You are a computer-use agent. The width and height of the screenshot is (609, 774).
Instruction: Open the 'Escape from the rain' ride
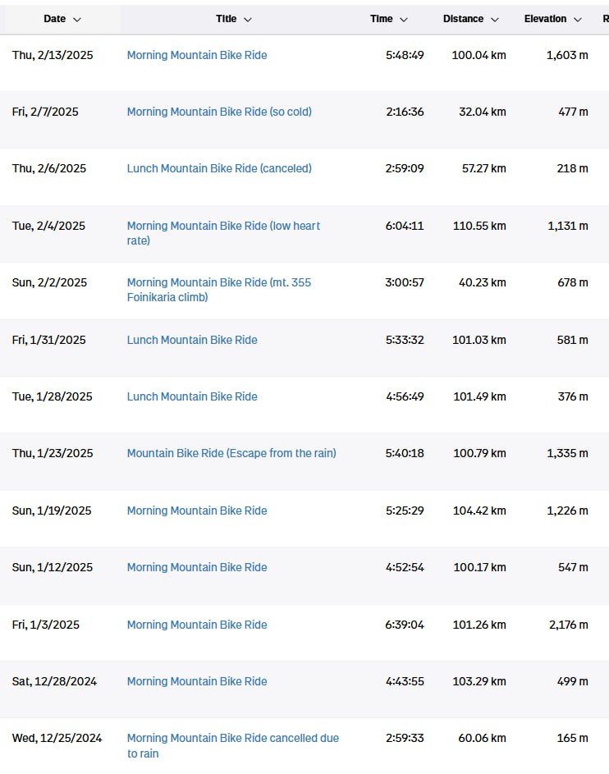click(231, 453)
